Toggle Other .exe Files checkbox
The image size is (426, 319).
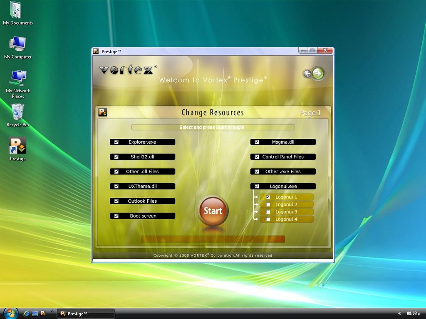click(x=257, y=172)
